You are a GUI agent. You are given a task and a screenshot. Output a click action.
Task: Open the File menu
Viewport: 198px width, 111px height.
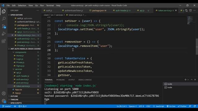click(x=8, y=6)
